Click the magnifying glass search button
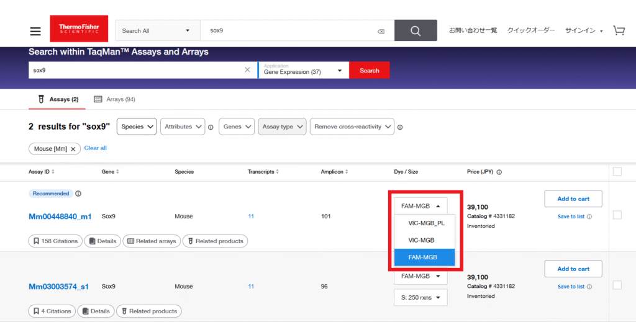 (416, 30)
